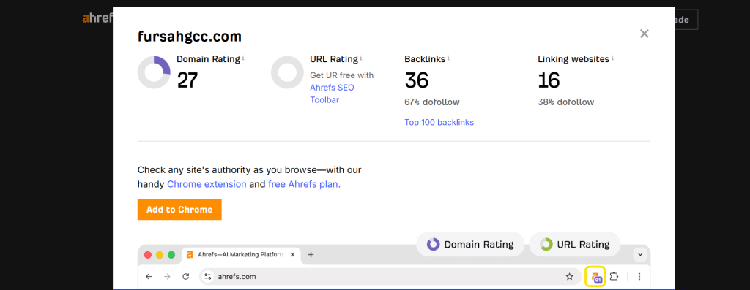Click the URL Rating info icon

click(361, 58)
